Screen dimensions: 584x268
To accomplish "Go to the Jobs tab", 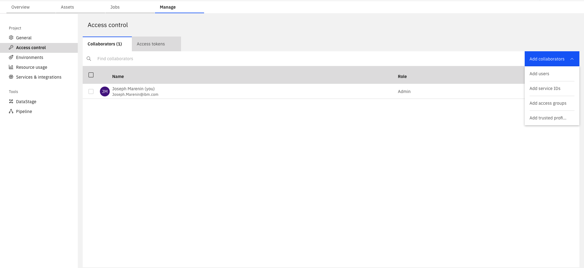I will (x=115, y=7).
